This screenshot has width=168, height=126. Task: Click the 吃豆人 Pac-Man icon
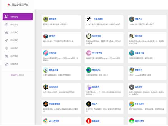click(88, 104)
